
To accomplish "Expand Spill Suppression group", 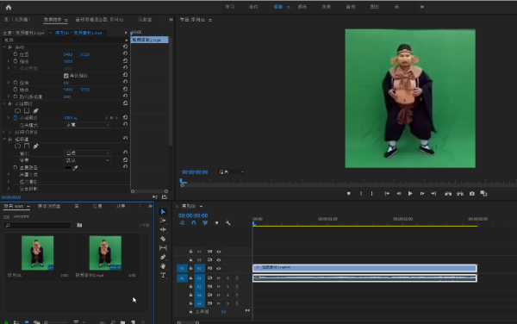I will 9,189.
